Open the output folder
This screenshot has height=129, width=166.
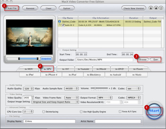click(x=156, y=60)
